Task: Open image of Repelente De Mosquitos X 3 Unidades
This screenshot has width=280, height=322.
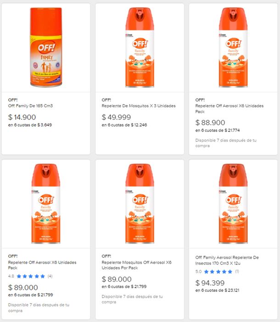Action: (x=140, y=47)
